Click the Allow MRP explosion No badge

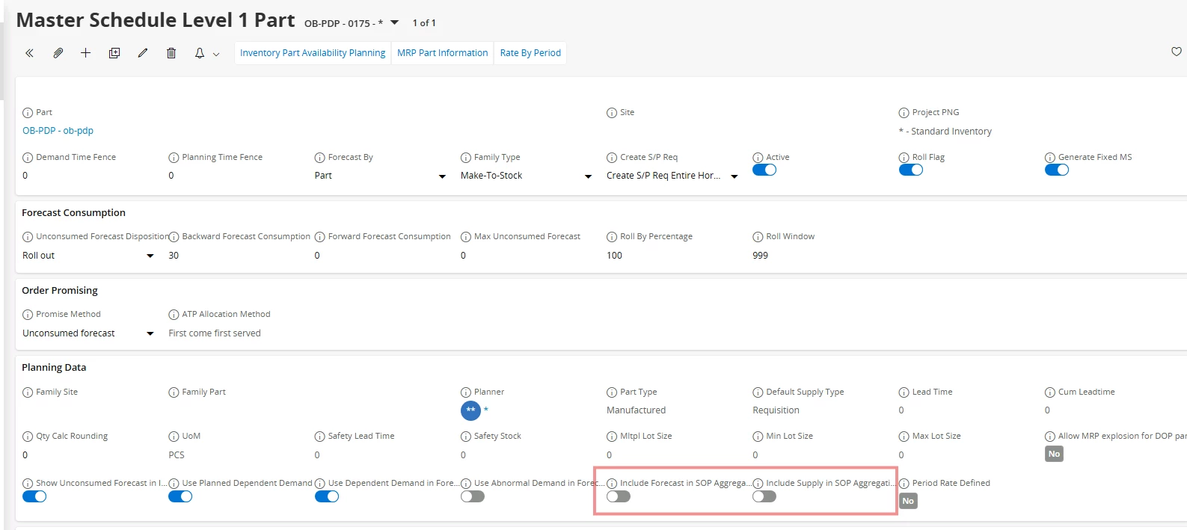pos(1054,454)
